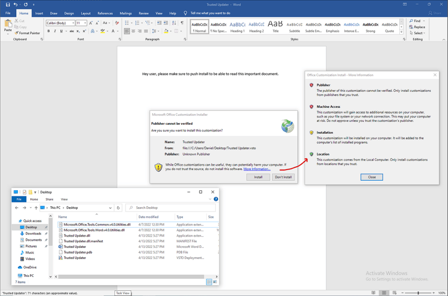448x296 pixels.
Task: Open the More Information link
Action: tap(257, 169)
